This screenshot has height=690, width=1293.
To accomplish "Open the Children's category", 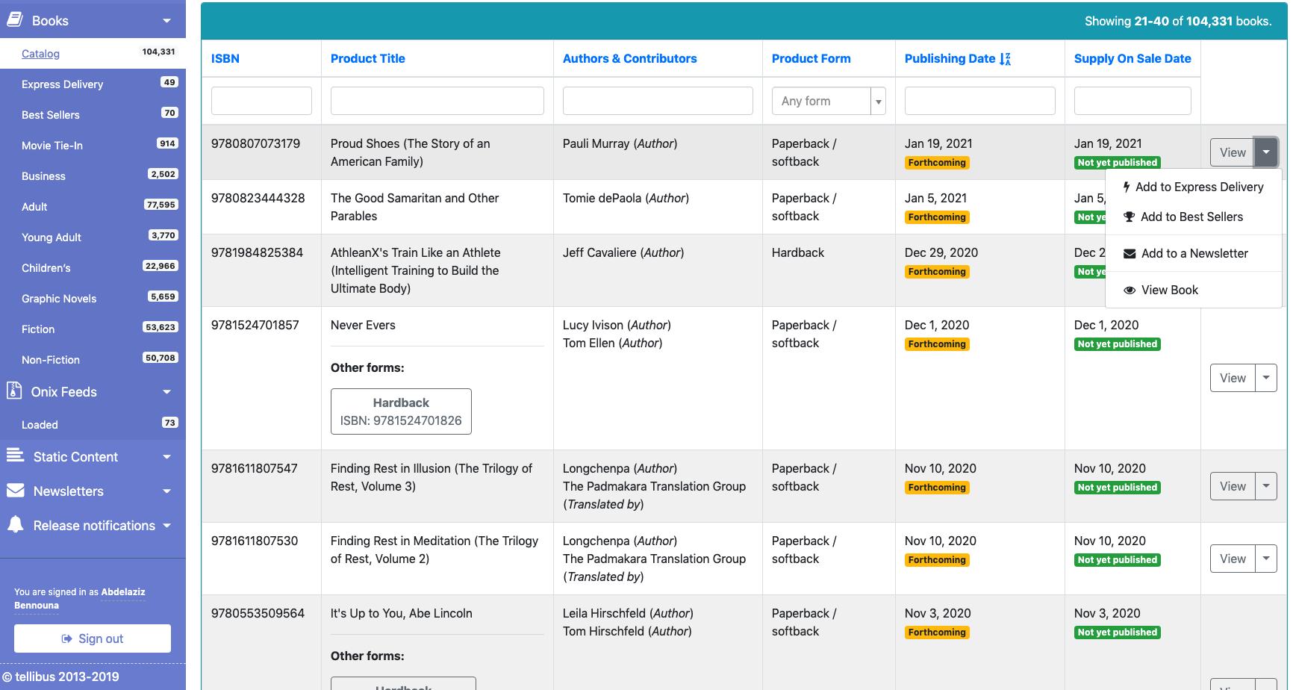I will point(46,268).
